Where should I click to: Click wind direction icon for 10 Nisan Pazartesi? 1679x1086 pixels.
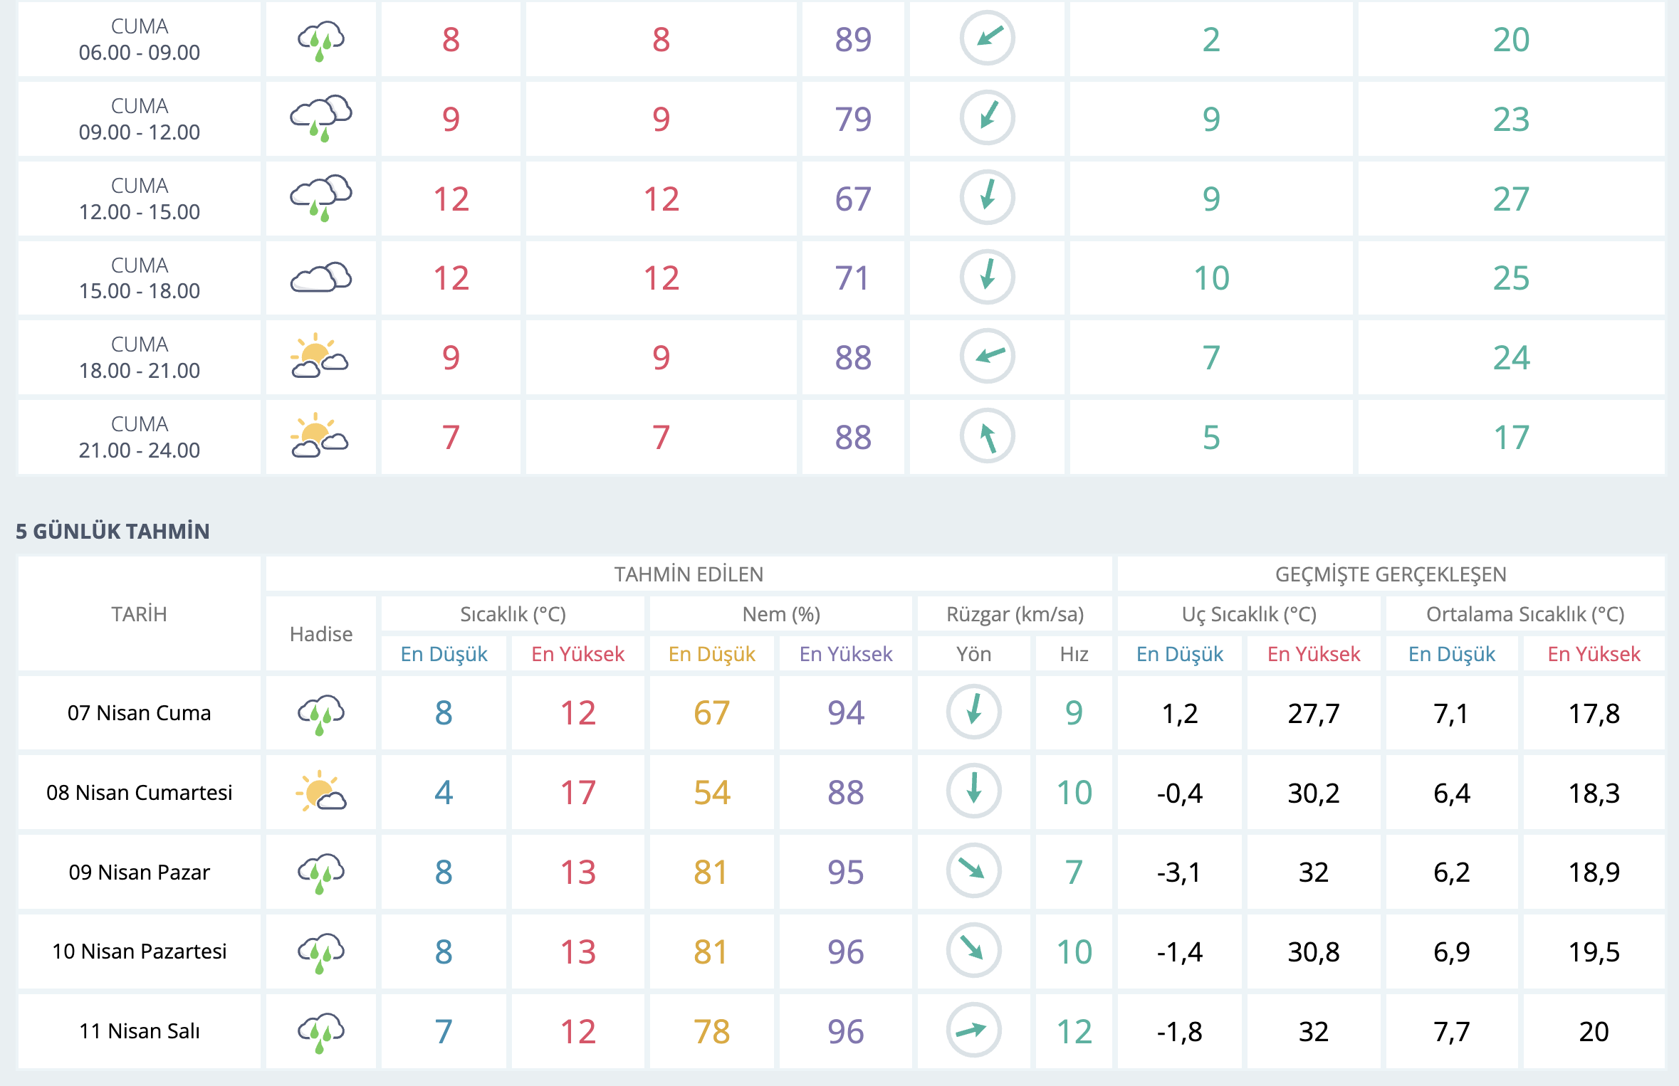[x=973, y=950]
